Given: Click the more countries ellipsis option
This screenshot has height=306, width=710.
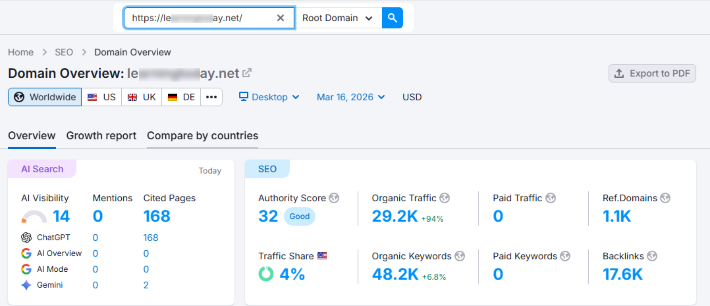Looking at the screenshot, I should (x=211, y=97).
